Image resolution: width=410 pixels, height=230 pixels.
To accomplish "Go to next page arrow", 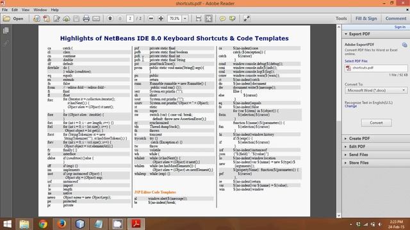I will (x=120, y=19).
